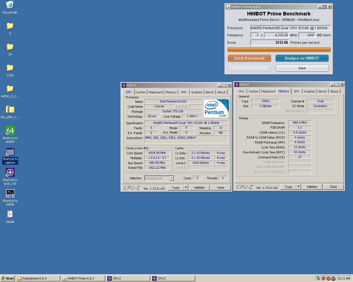
Task: Open the 2D folder icon
Action: tap(10, 47)
